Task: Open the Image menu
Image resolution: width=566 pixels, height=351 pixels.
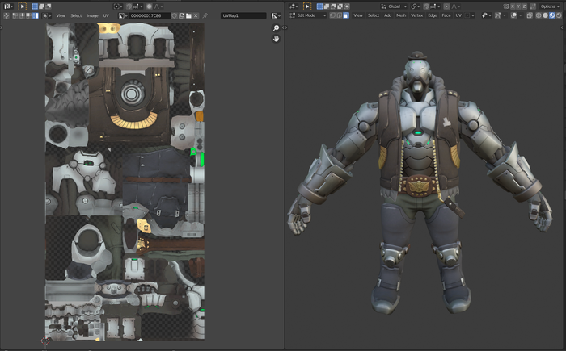Action: pyautogui.click(x=92, y=15)
